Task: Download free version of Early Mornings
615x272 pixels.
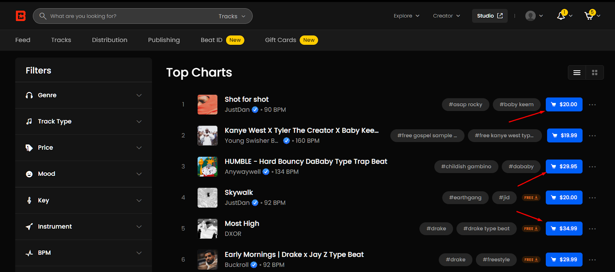Action: point(531,260)
